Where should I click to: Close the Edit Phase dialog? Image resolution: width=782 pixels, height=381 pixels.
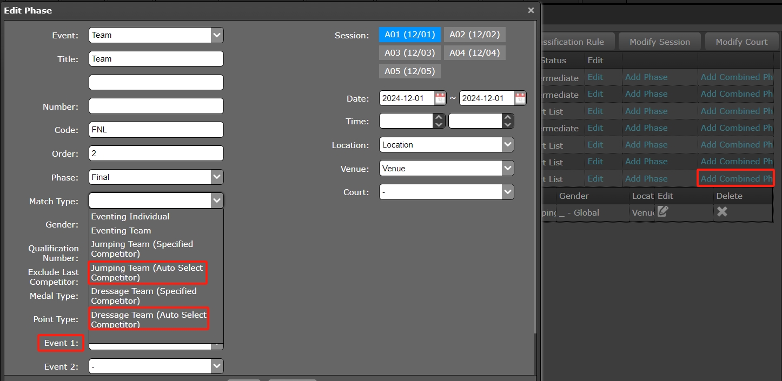click(x=531, y=10)
